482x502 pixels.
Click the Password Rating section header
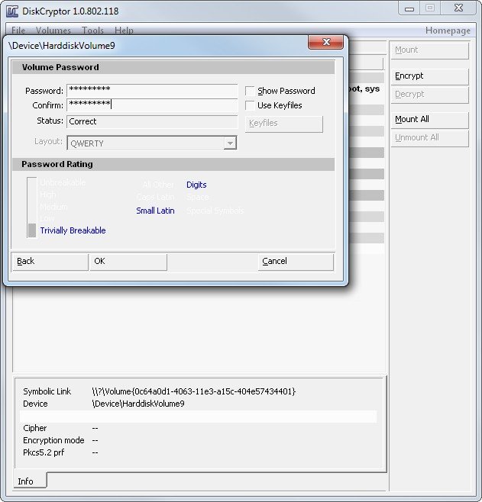173,164
